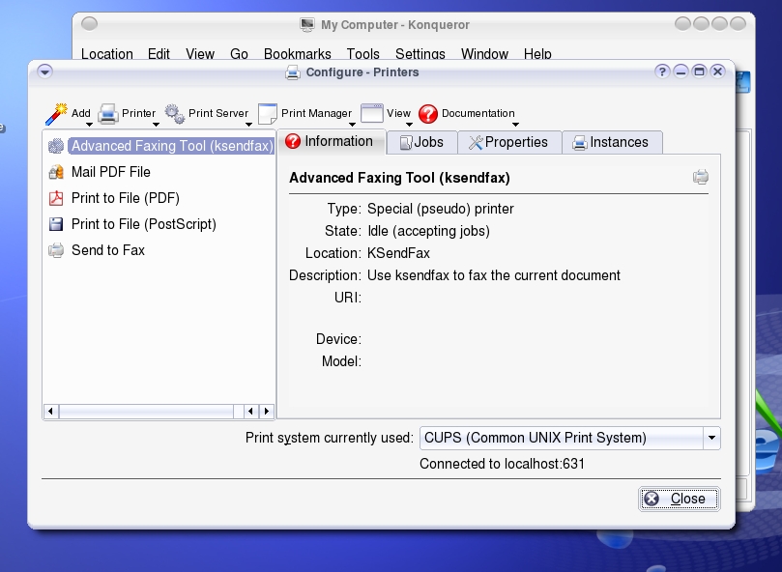The height and width of the screenshot is (572, 782).
Task: Switch to the Jobs tab
Action: coord(421,142)
